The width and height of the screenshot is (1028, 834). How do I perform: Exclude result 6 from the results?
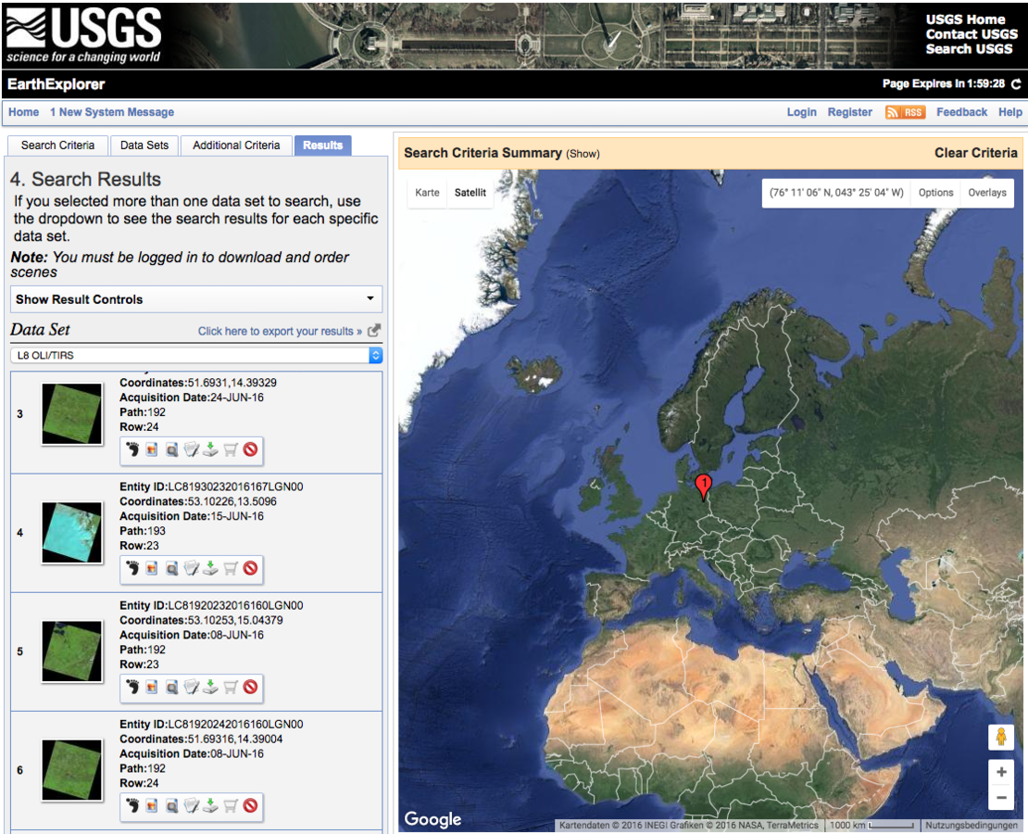[x=250, y=806]
